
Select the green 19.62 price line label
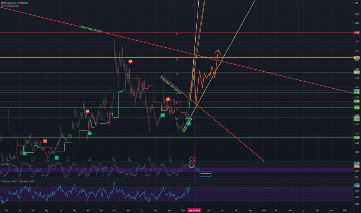(357, 108)
